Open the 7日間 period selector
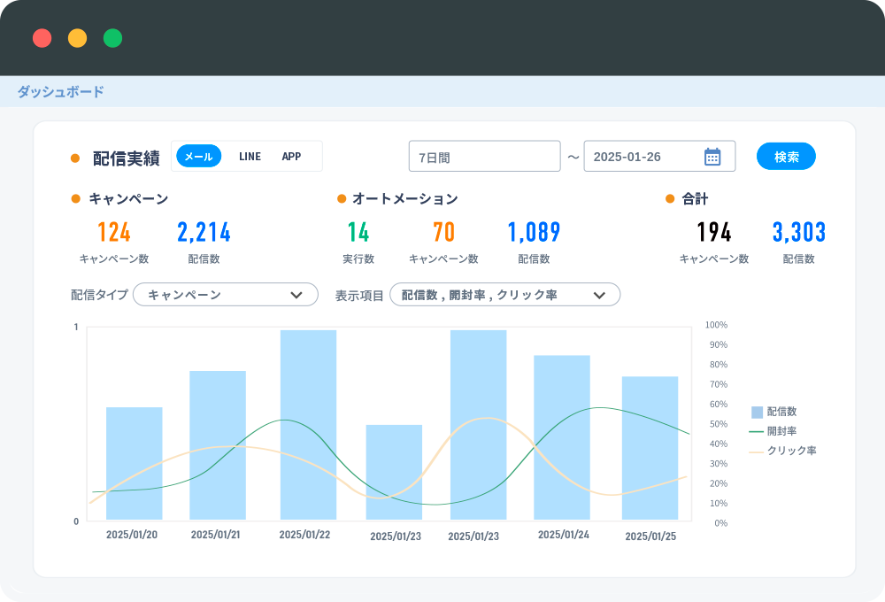The height and width of the screenshot is (602, 885). pyautogui.click(x=484, y=156)
